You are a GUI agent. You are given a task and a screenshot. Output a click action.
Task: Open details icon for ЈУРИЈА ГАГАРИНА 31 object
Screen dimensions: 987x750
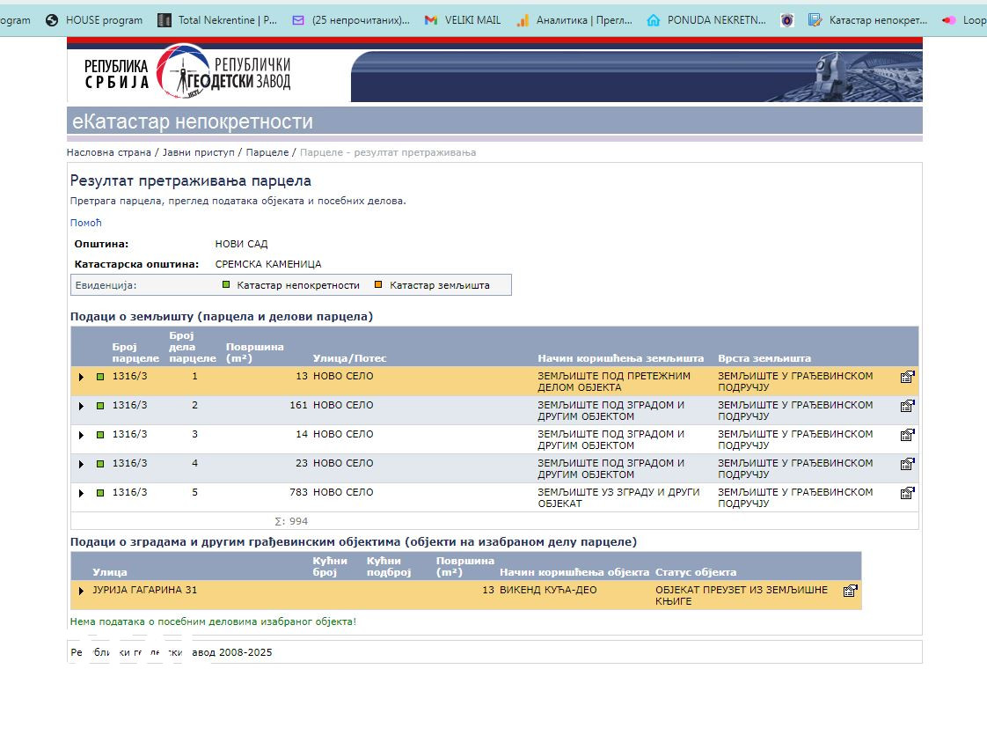tap(850, 590)
